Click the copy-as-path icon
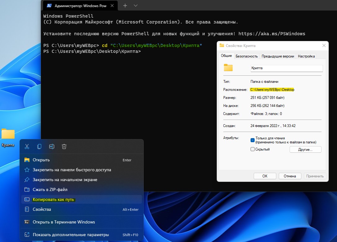This screenshot has height=242, width=337. 27,199
